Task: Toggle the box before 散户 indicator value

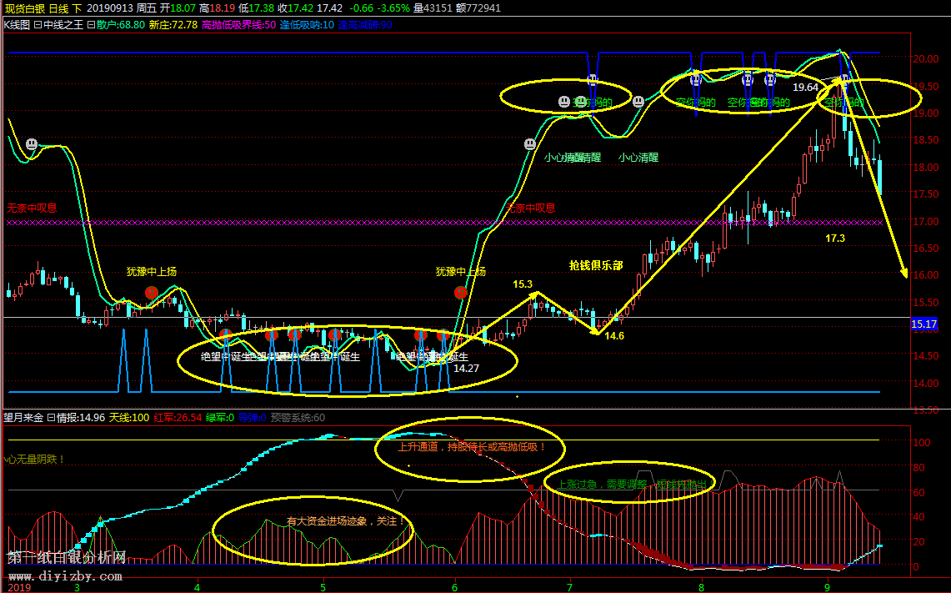Action: tap(91, 25)
